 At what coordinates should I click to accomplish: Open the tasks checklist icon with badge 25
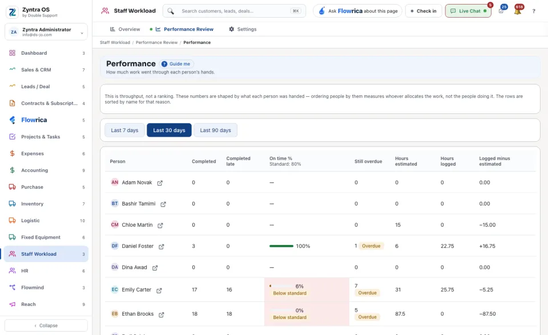point(501,11)
